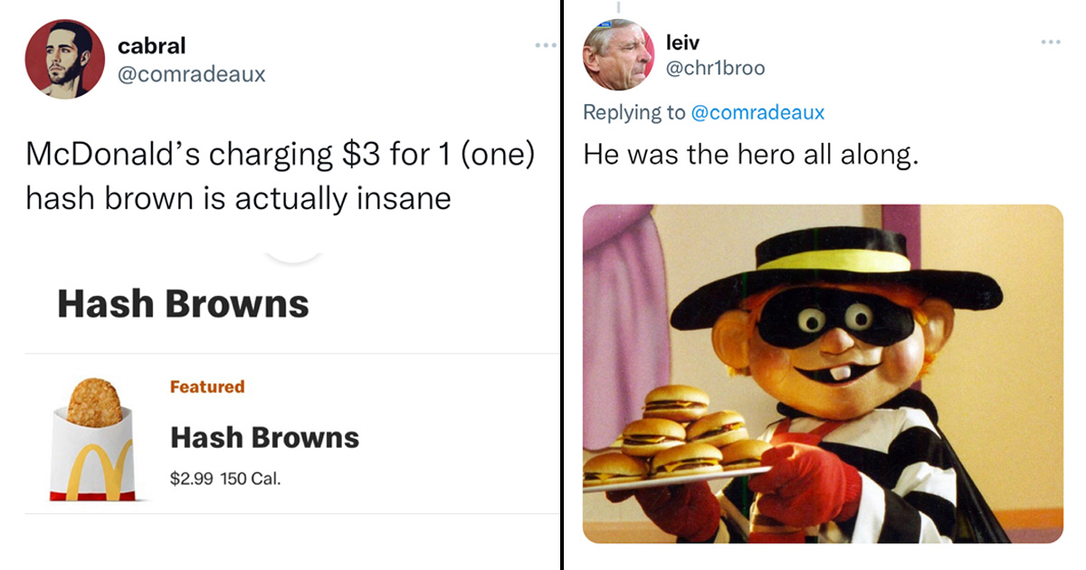Click the ellipsis beside the @chr1broo handle
This screenshot has height=570, width=1086.
1050,42
